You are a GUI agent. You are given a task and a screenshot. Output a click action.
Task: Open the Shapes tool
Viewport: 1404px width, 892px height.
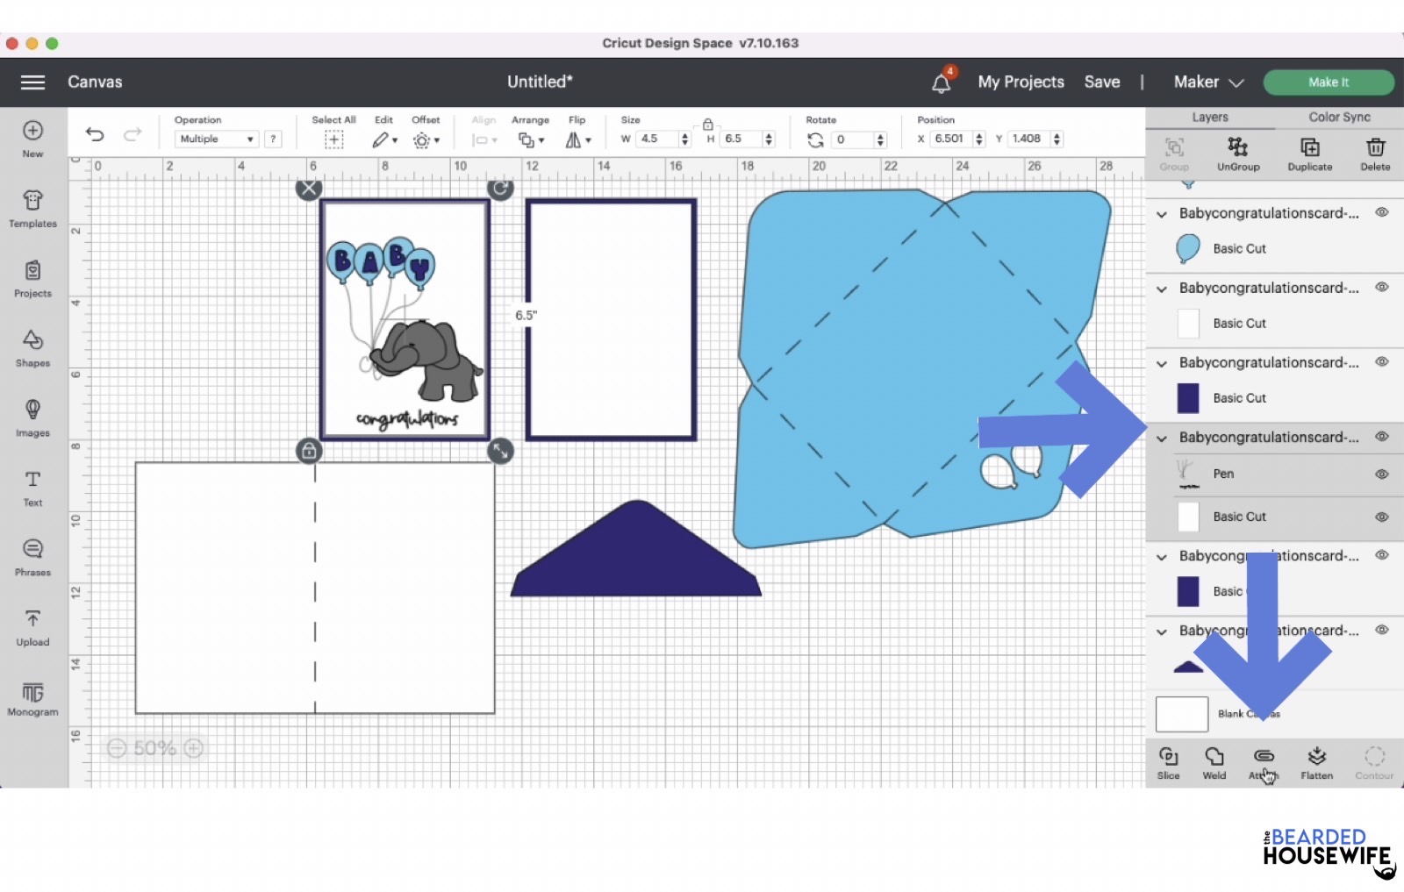[32, 348]
